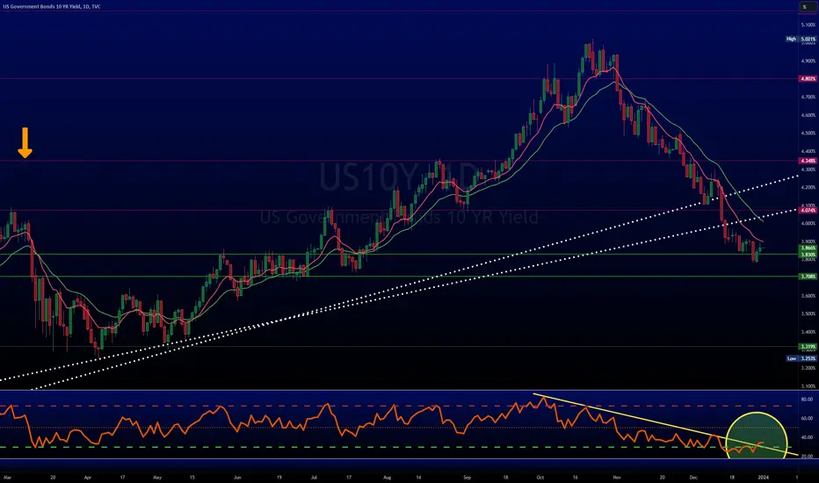Click the 4.500% price axis value
The height and width of the screenshot is (483, 819).
(808, 133)
